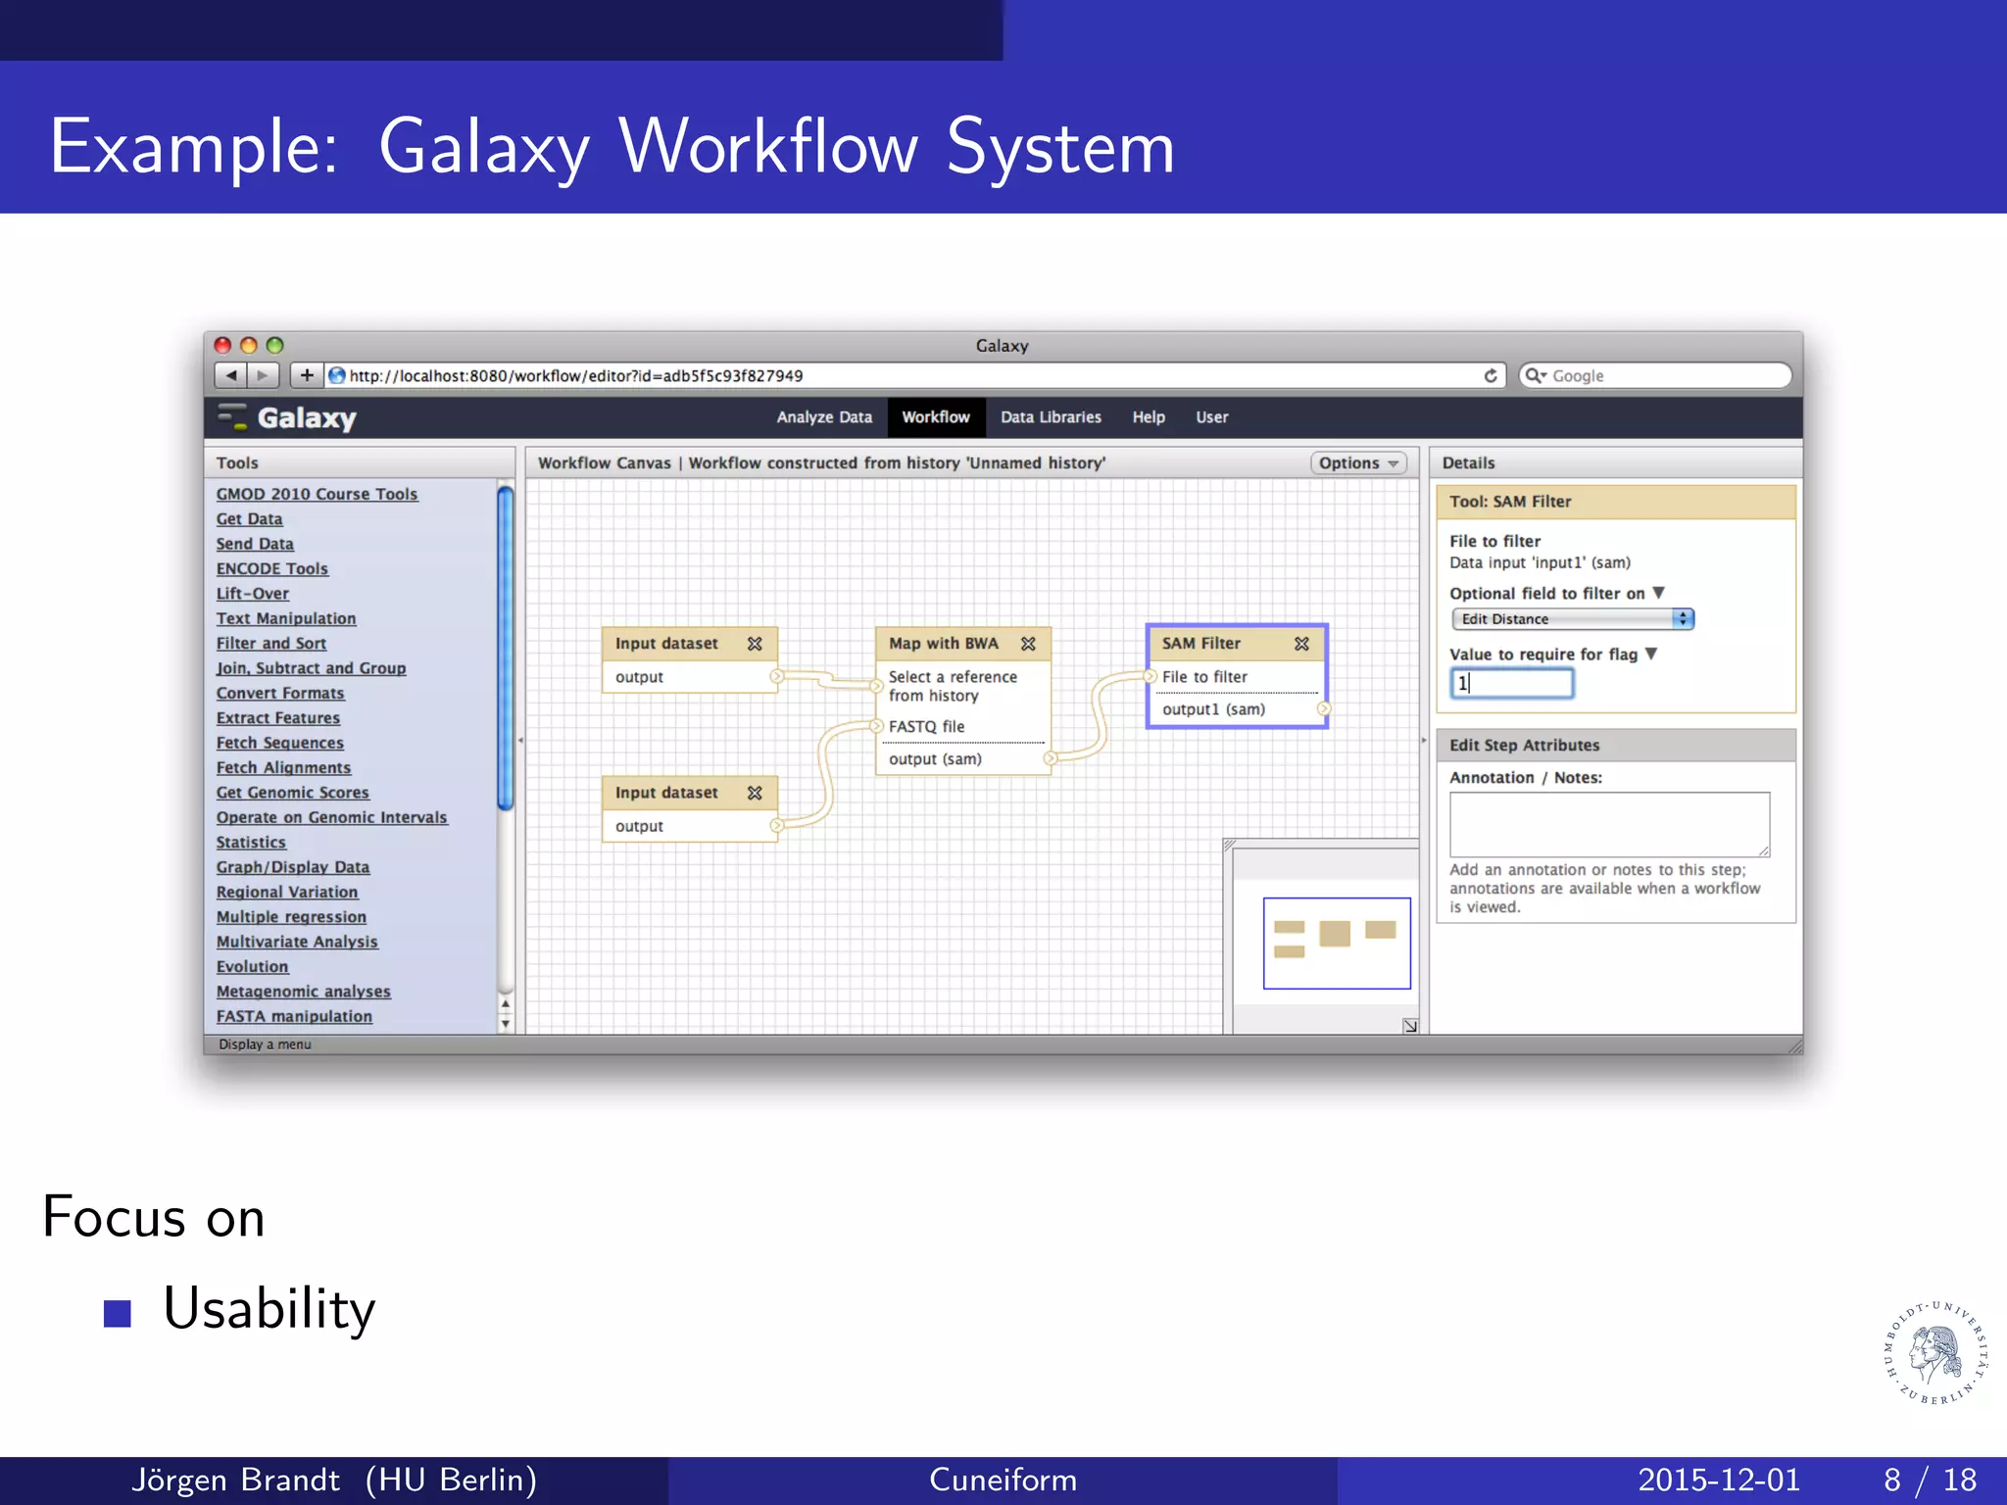Open the Graph/Display Data section

point(293,868)
